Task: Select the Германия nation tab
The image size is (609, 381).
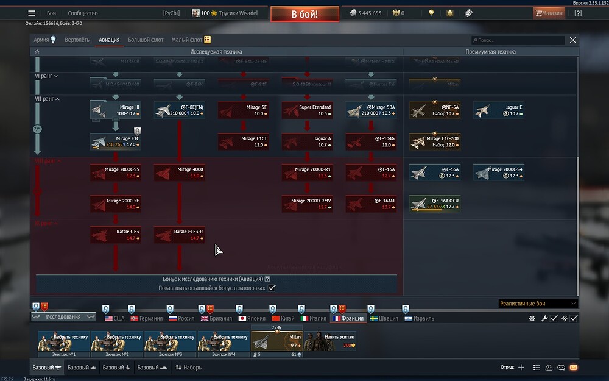Action: tap(146, 318)
